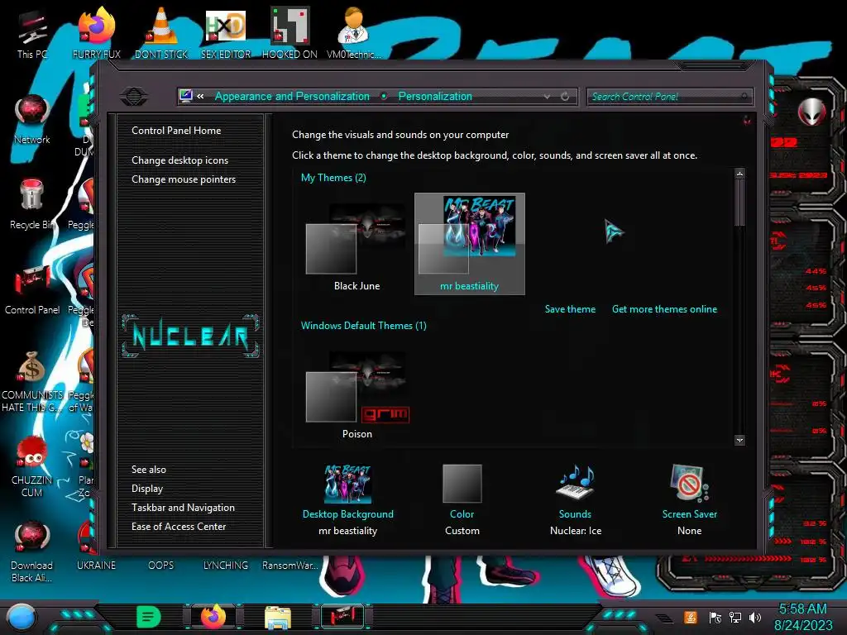Click the Start orb on the taskbar
Screen dimensions: 847x635
[x=22, y=618]
